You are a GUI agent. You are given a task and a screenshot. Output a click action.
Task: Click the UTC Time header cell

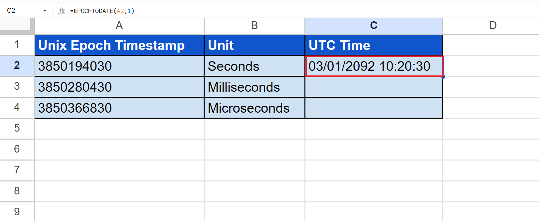(374, 45)
